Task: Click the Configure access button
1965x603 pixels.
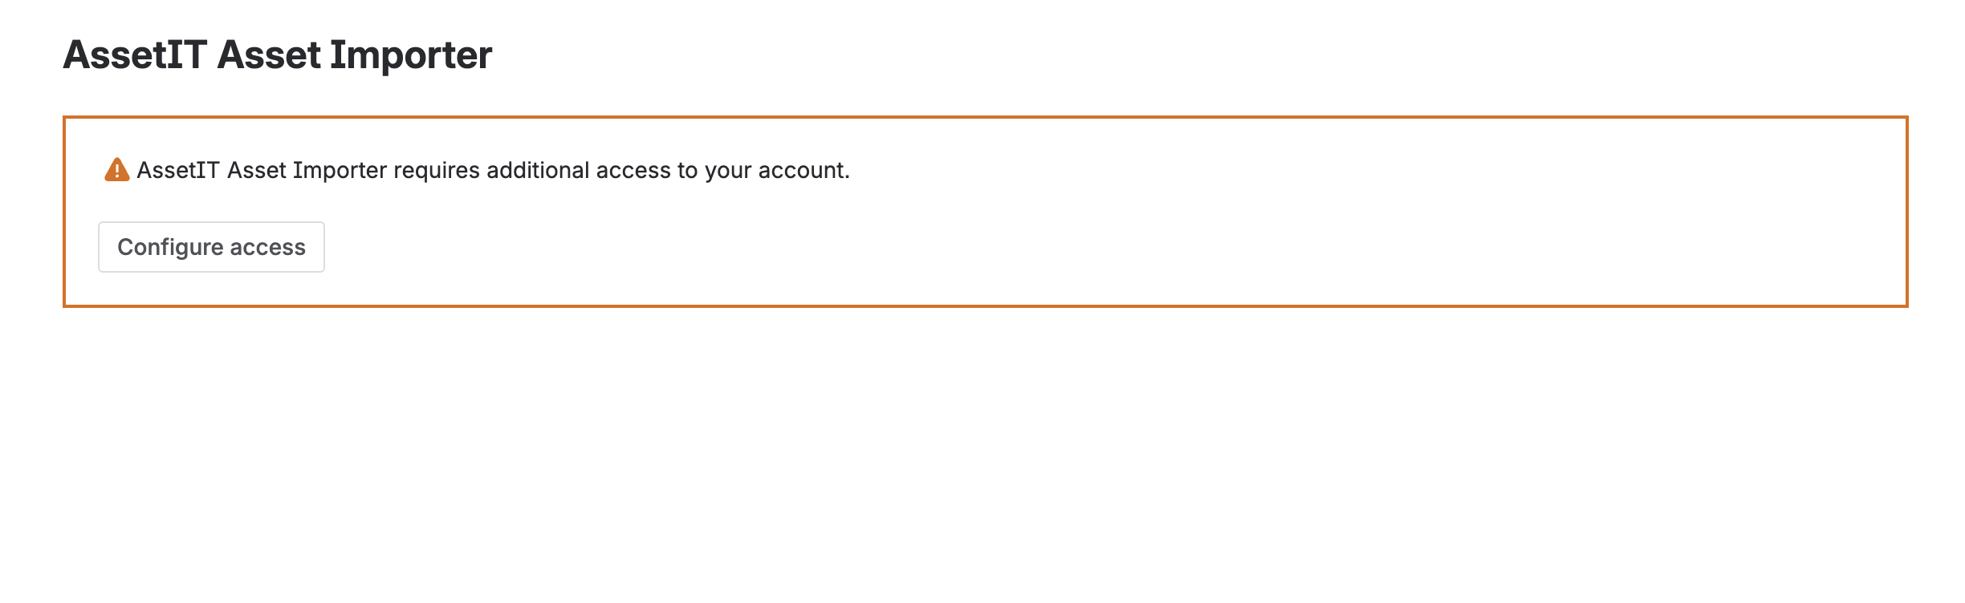Action: 211,247
